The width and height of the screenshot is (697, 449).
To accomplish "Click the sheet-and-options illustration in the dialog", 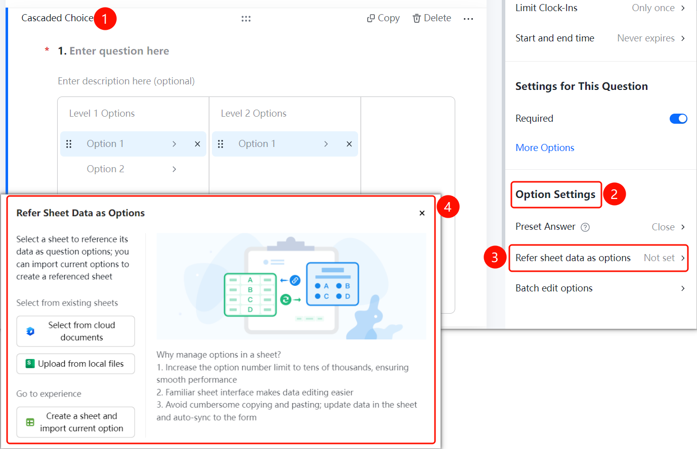I will (291, 286).
